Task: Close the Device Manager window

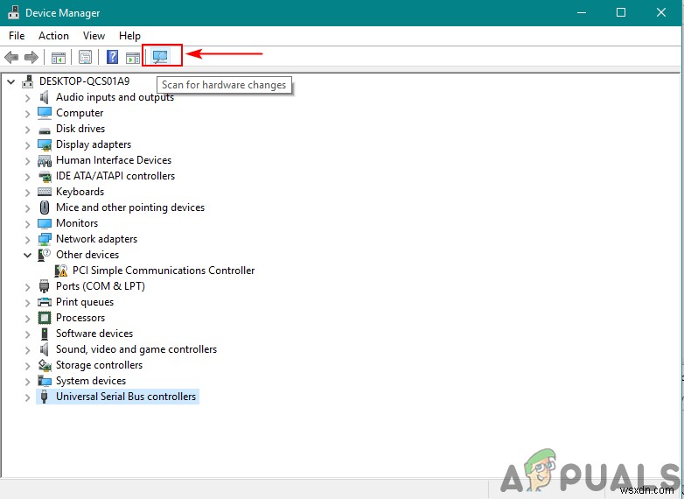Action: 661,12
